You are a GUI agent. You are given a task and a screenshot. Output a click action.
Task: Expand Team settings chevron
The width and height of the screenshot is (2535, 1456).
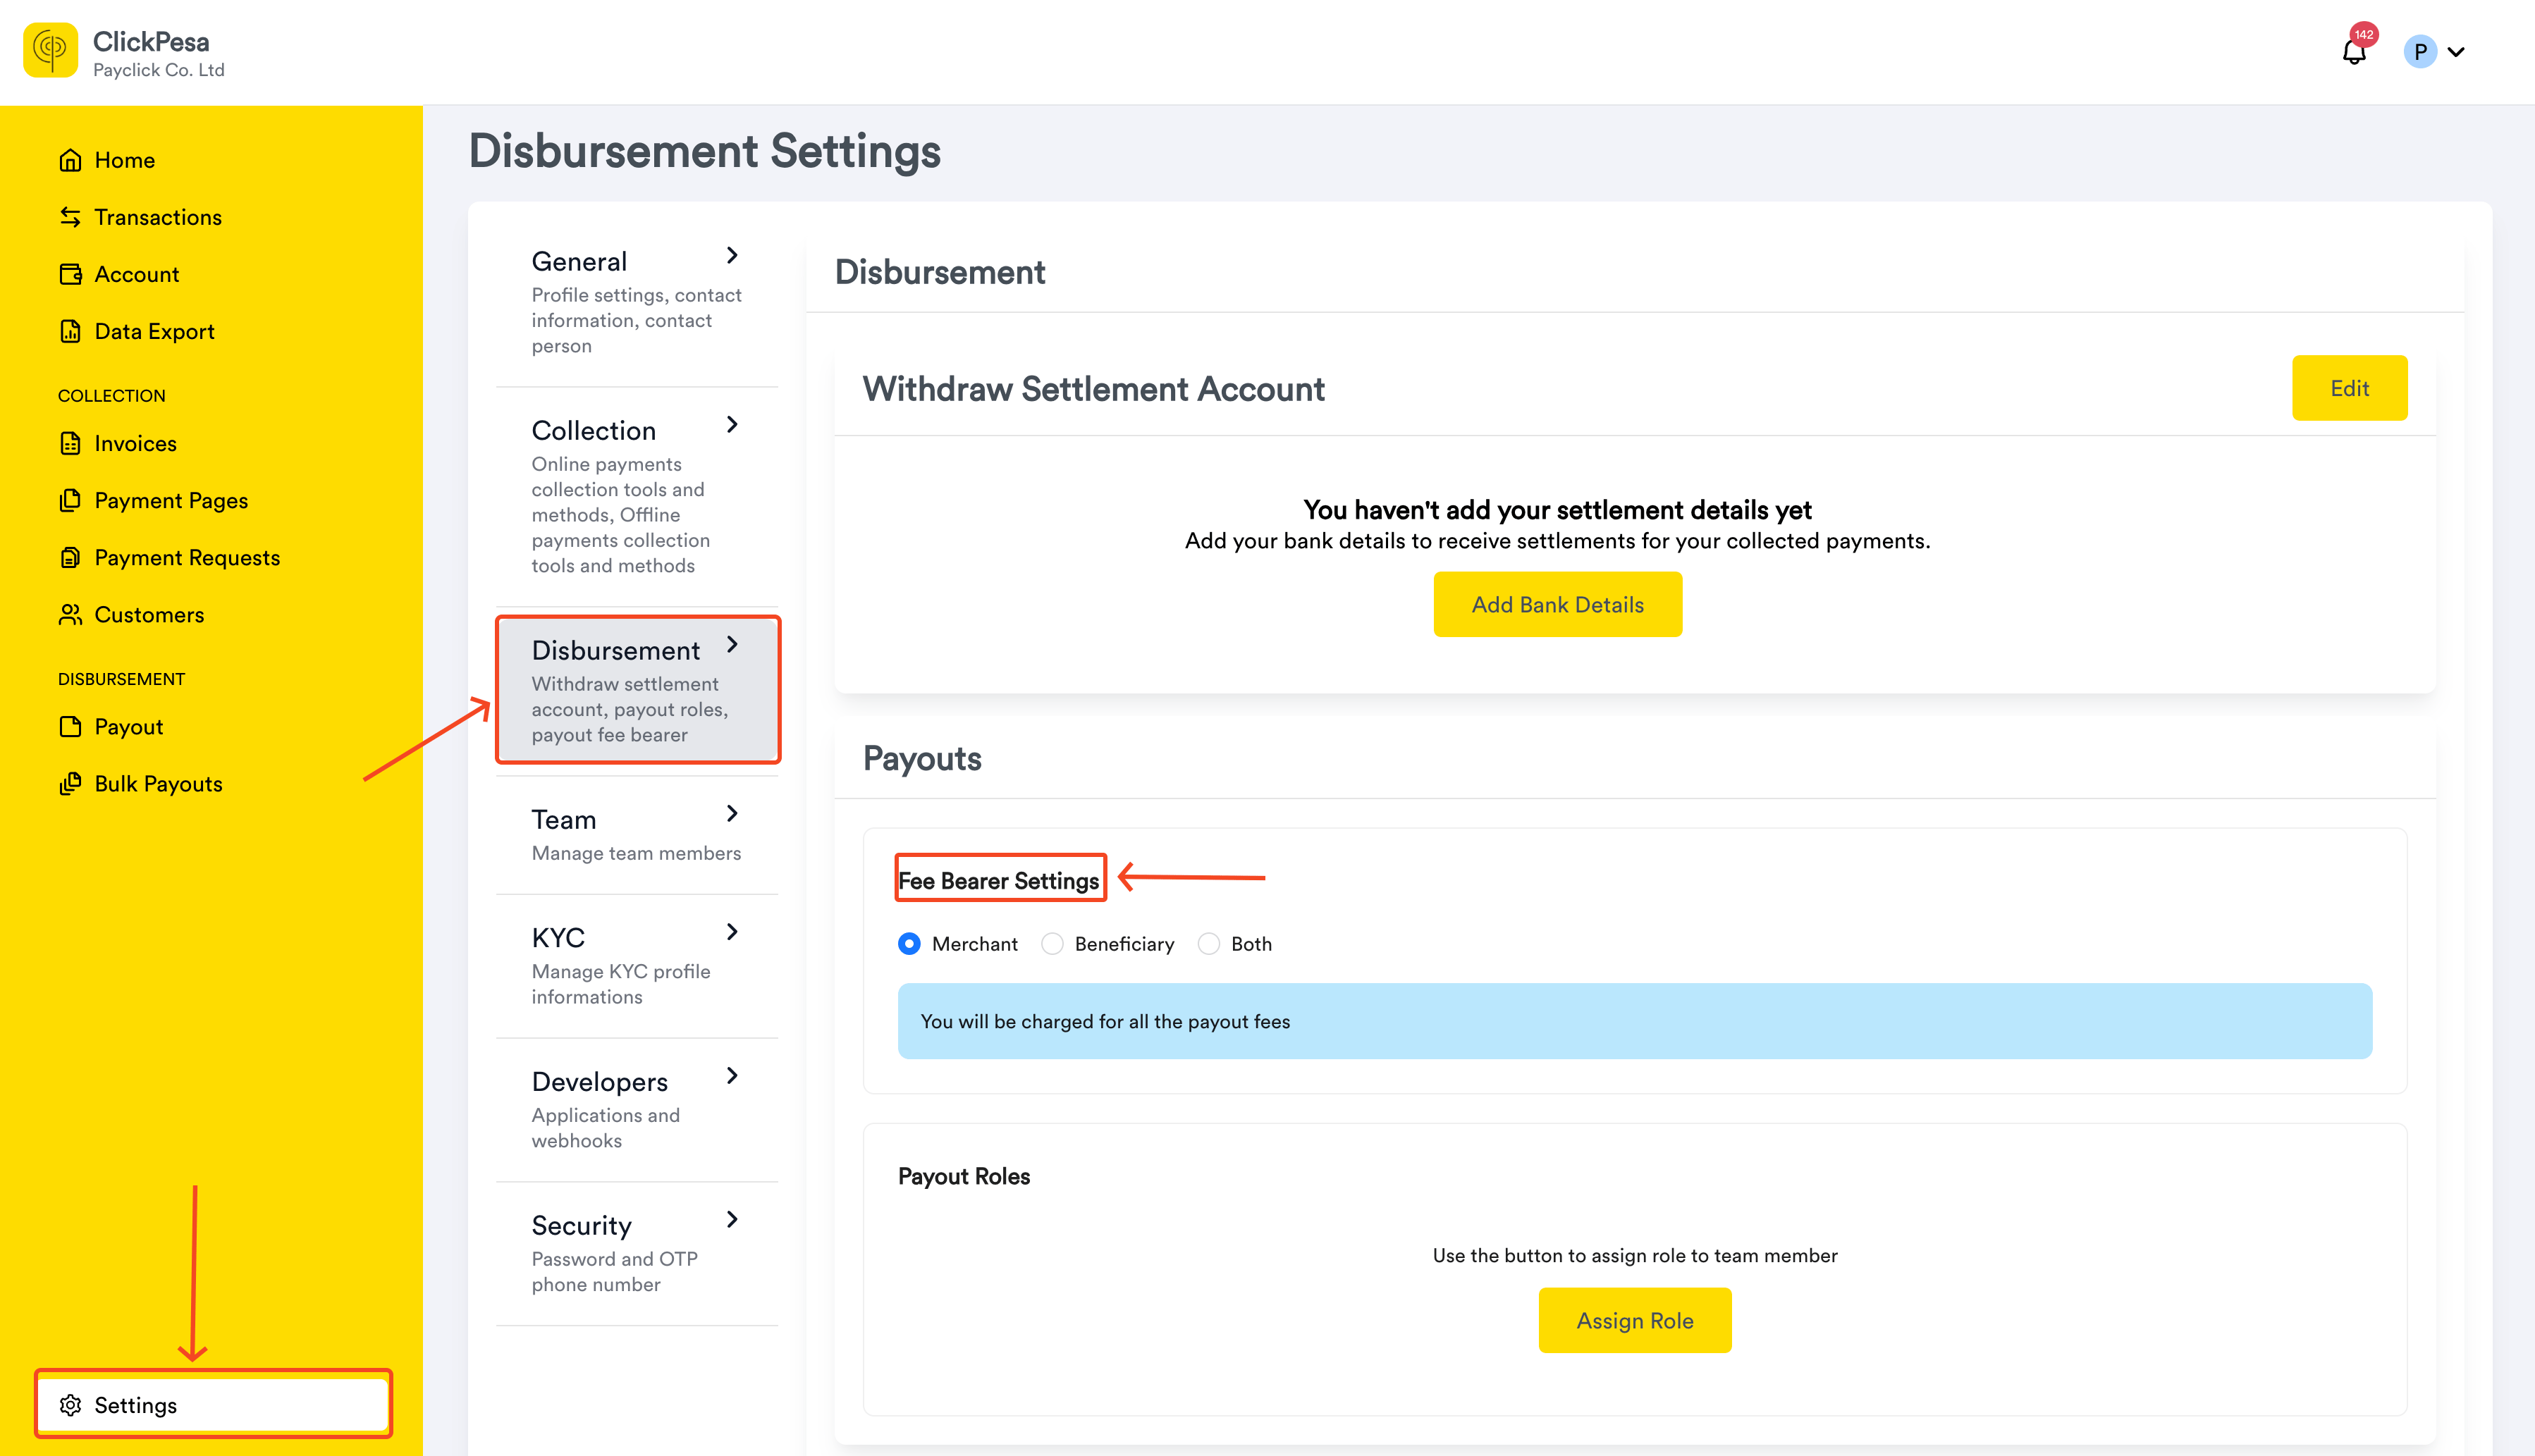[x=732, y=813]
